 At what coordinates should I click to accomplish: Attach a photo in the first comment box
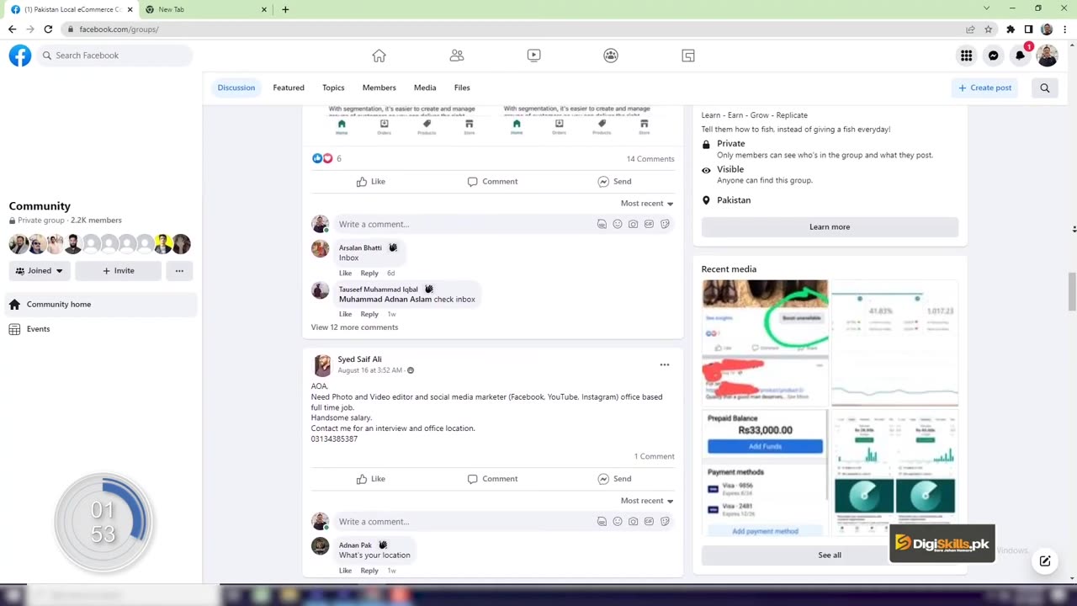click(x=633, y=224)
